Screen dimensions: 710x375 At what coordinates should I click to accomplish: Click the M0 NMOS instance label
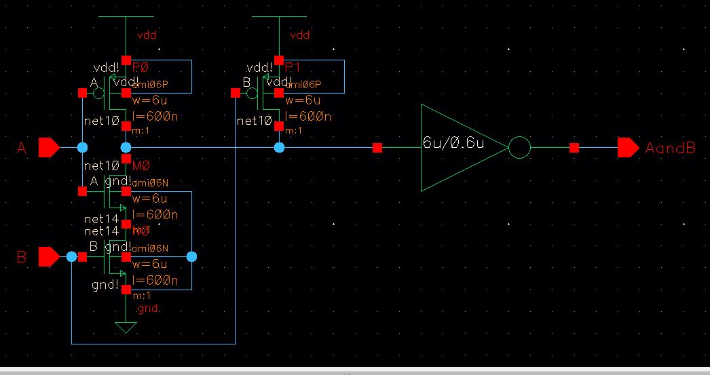(x=140, y=164)
